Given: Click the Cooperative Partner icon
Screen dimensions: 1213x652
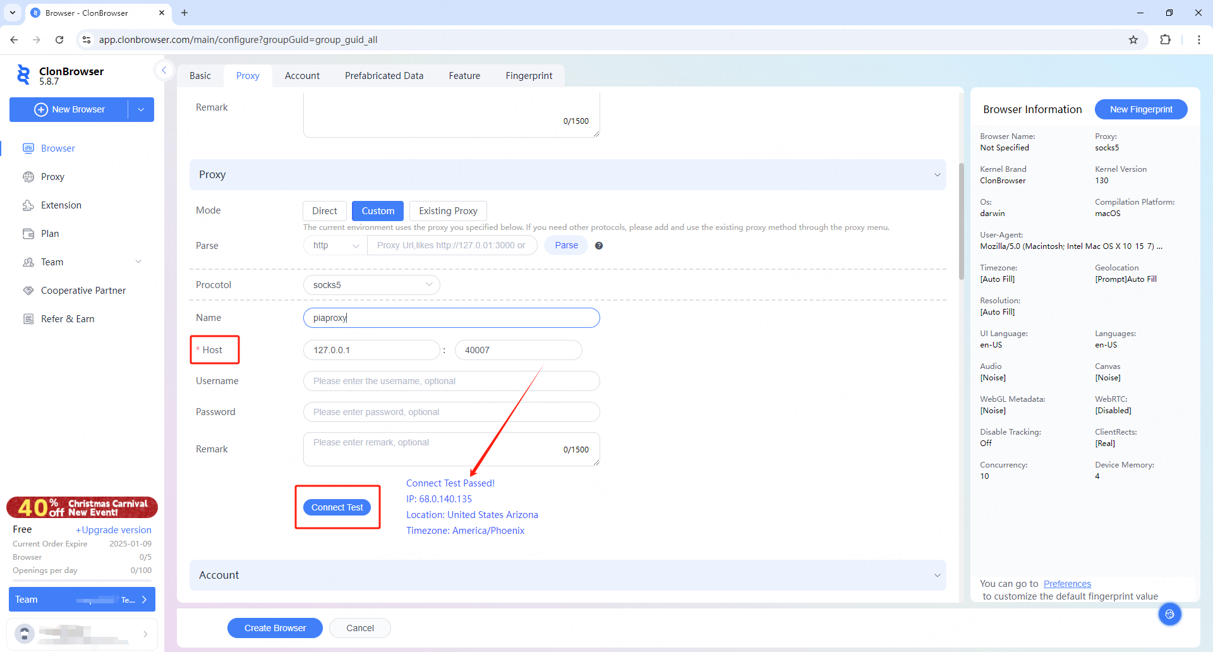Looking at the screenshot, I should pos(28,291).
